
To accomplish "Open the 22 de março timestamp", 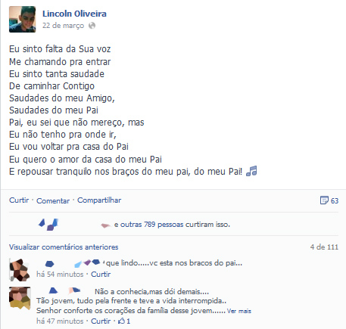I will pos(63,26).
